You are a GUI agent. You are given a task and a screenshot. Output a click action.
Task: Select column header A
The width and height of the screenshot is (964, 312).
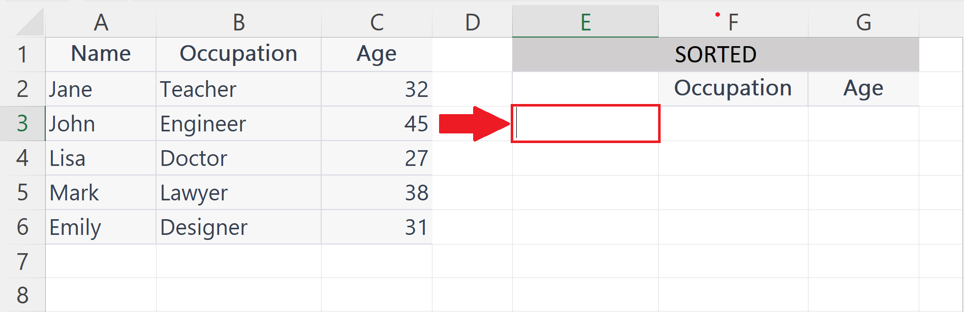[100, 22]
